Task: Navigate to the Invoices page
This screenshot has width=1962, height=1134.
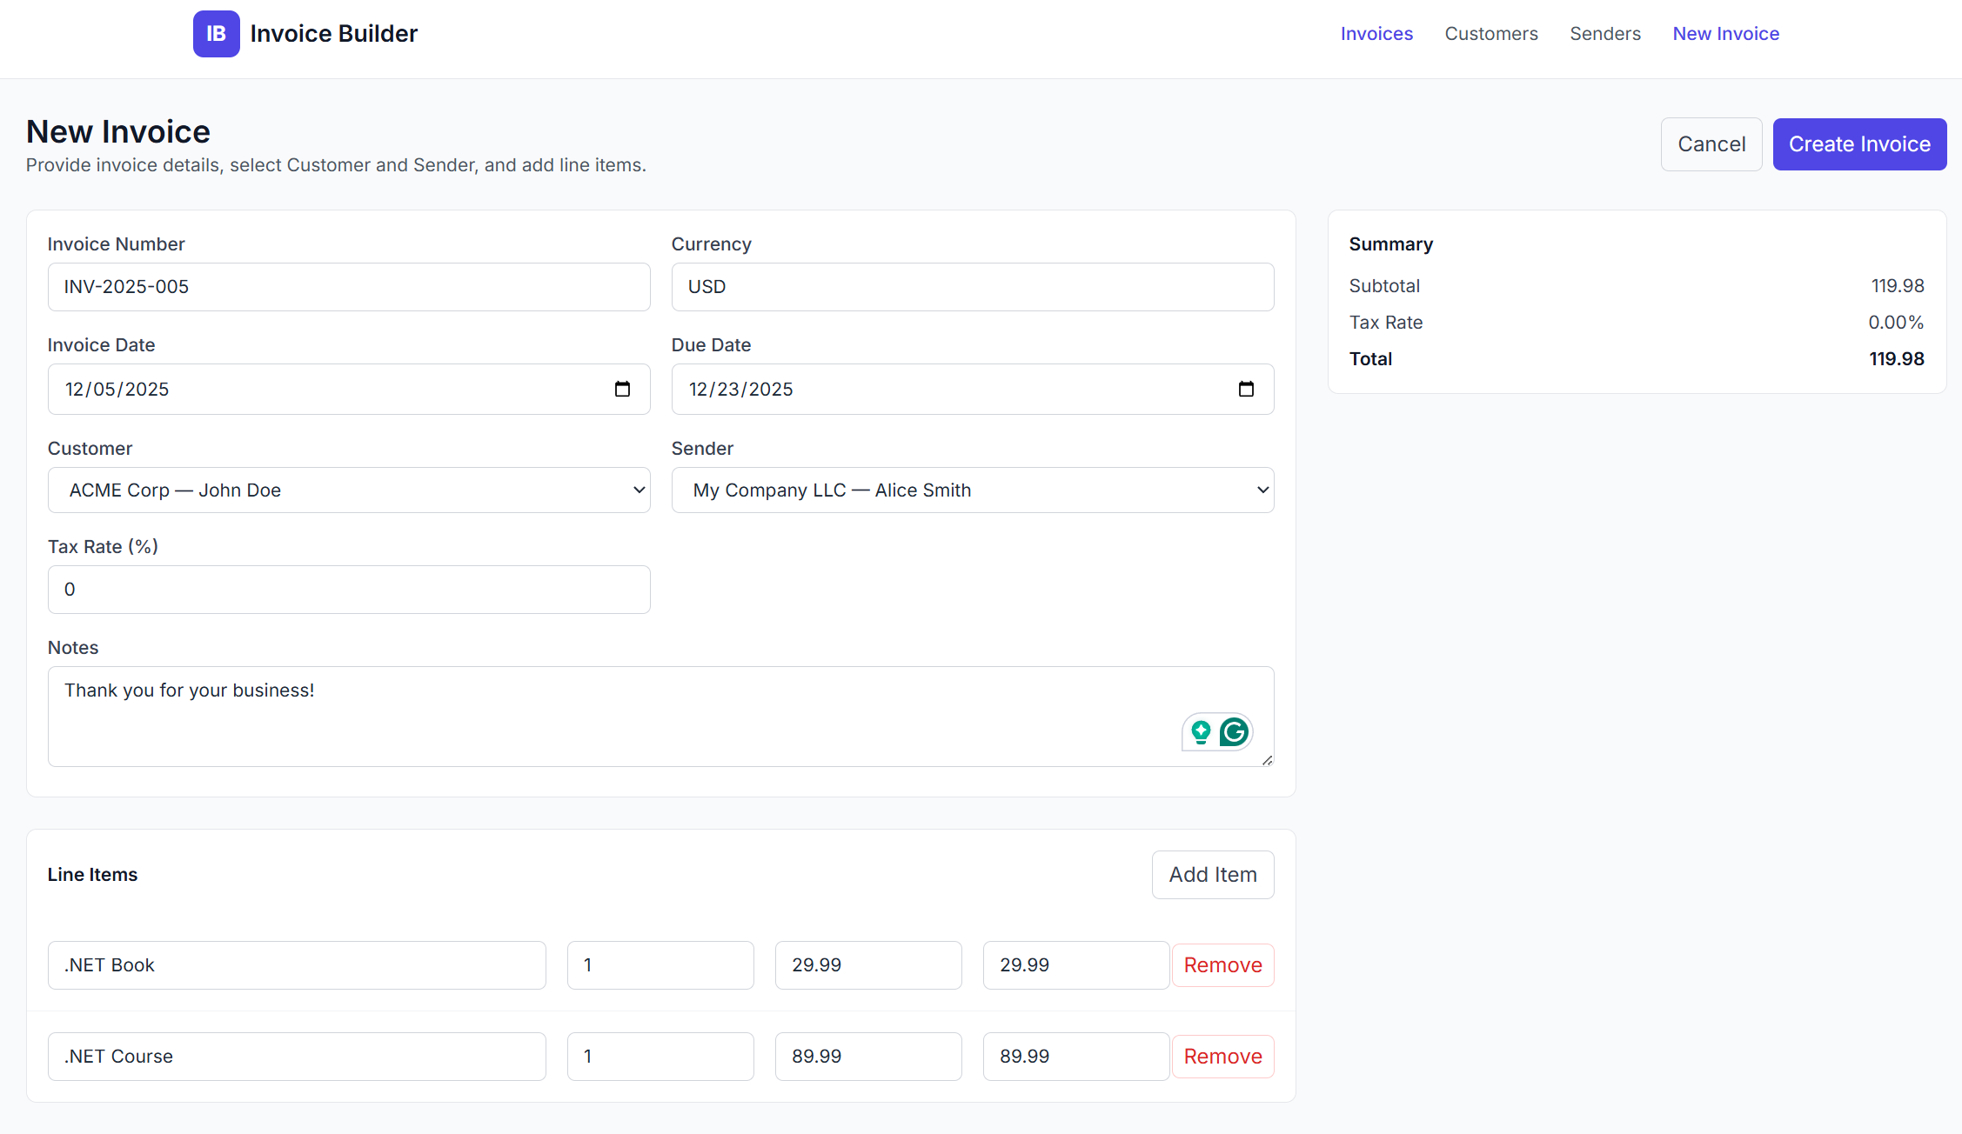Action: click(x=1376, y=33)
